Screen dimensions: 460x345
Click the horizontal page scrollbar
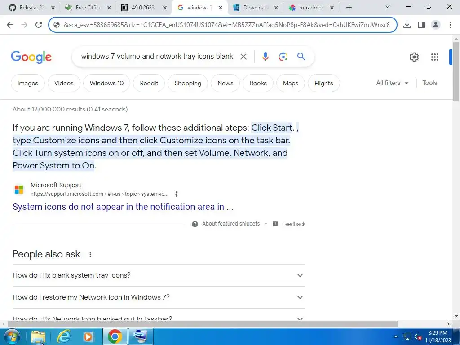coord(203,324)
